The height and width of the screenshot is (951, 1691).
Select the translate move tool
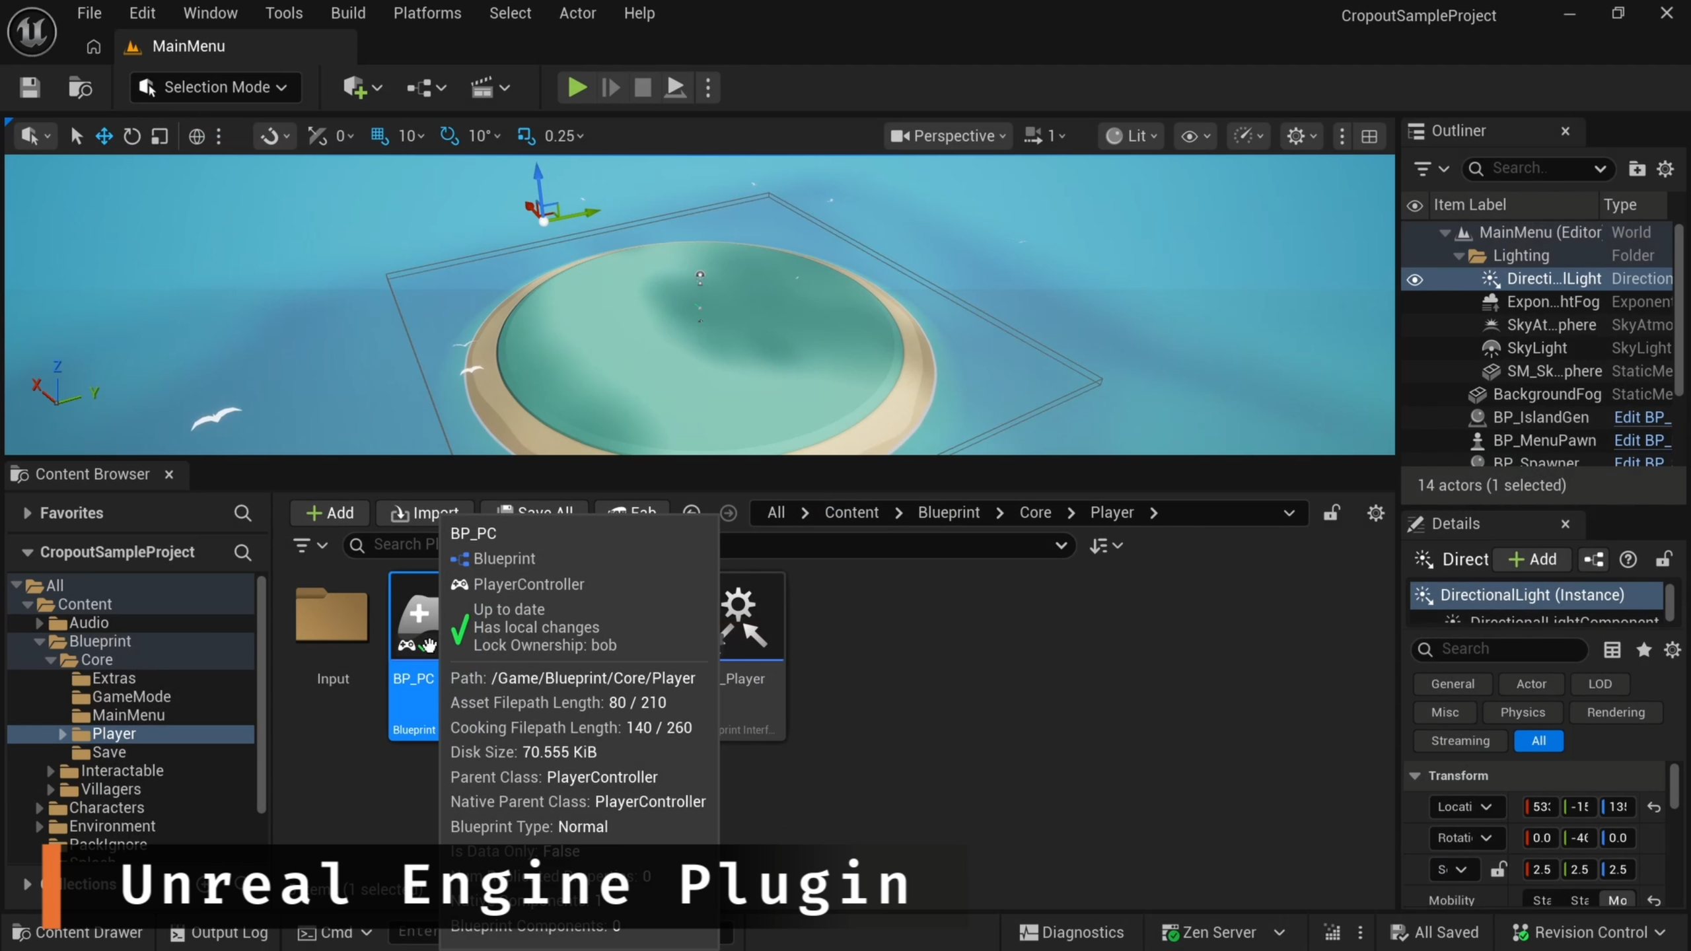[x=104, y=136]
